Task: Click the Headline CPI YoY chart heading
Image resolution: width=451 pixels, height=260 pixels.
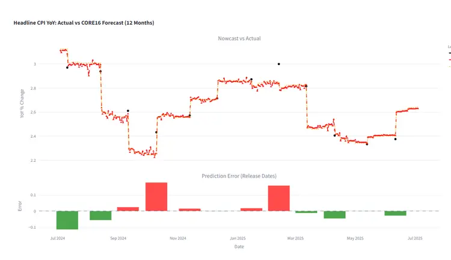Action: pyautogui.click(x=84, y=23)
